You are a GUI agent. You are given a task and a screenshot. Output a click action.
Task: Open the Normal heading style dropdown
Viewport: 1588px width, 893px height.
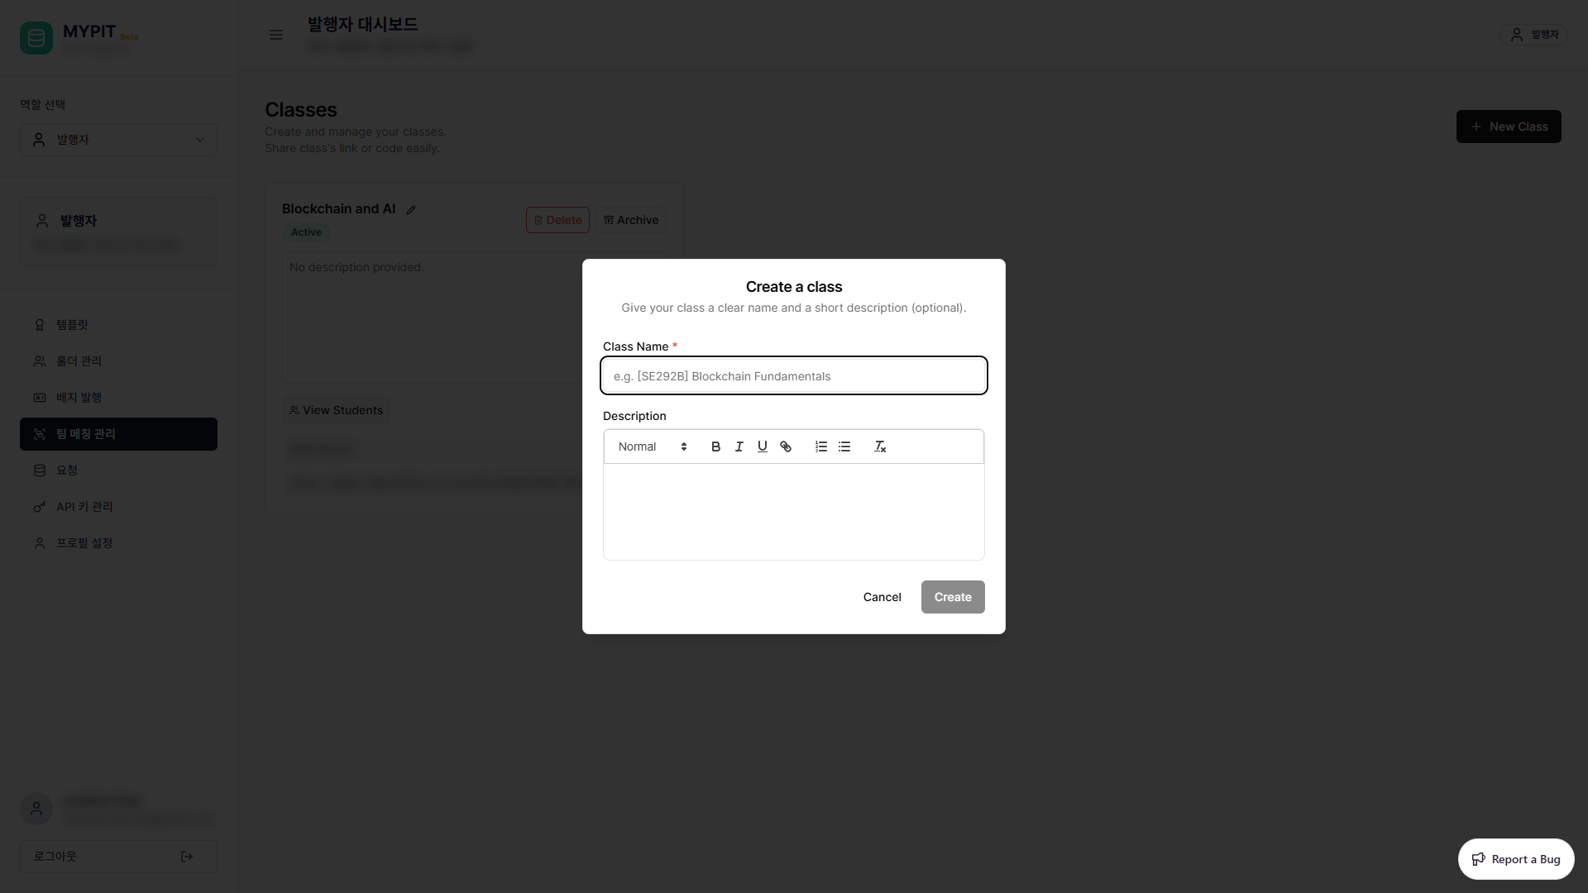652,446
